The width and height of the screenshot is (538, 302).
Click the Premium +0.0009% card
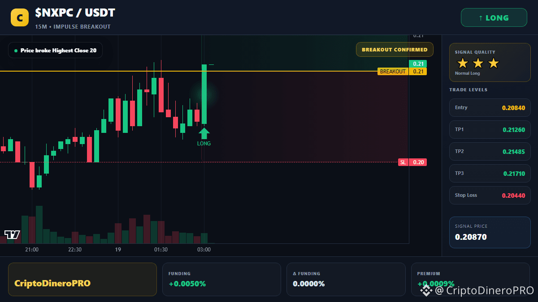coord(470,279)
